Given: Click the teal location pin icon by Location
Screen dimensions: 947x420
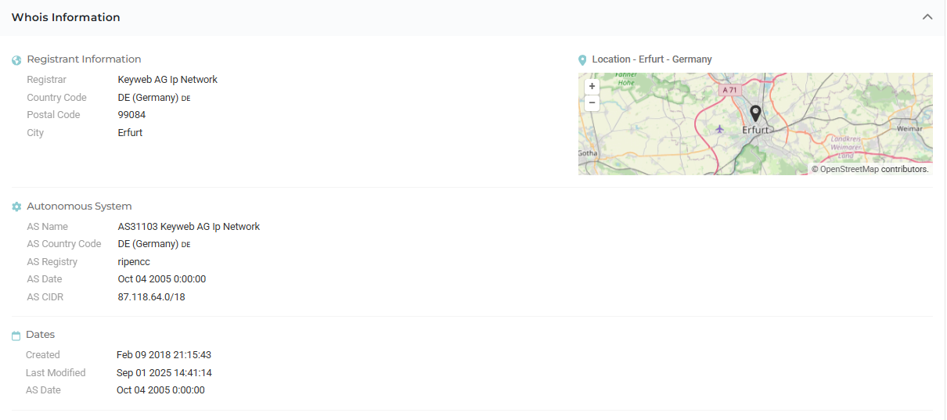Looking at the screenshot, I should [x=582, y=60].
